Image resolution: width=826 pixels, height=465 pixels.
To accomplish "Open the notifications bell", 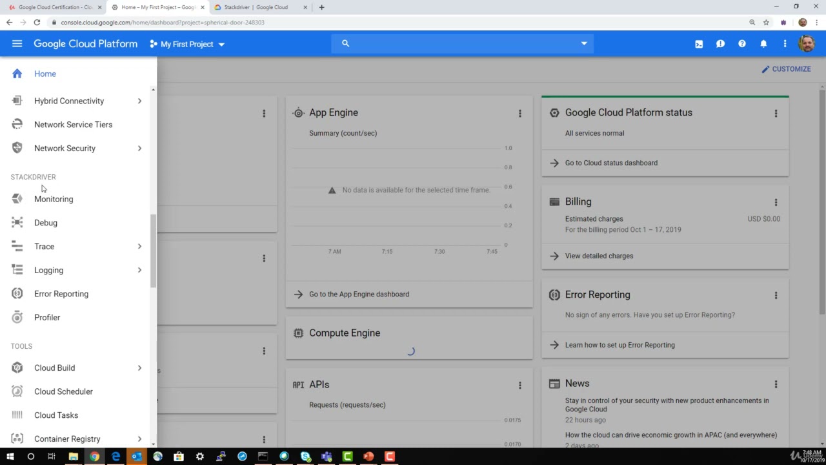I will (763, 44).
